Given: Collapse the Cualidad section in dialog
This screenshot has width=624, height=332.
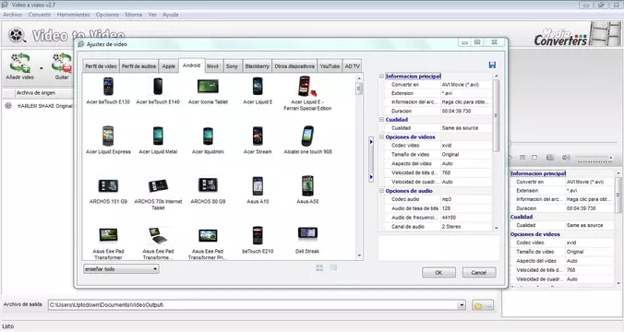Looking at the screenshot, I should tap(381, 119).
